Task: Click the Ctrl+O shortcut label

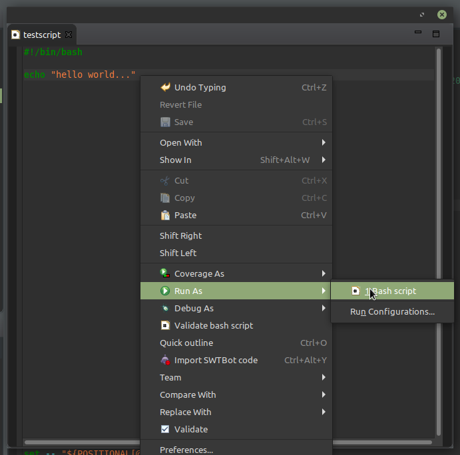Action: pyautogui.click(x=314, y=343)
